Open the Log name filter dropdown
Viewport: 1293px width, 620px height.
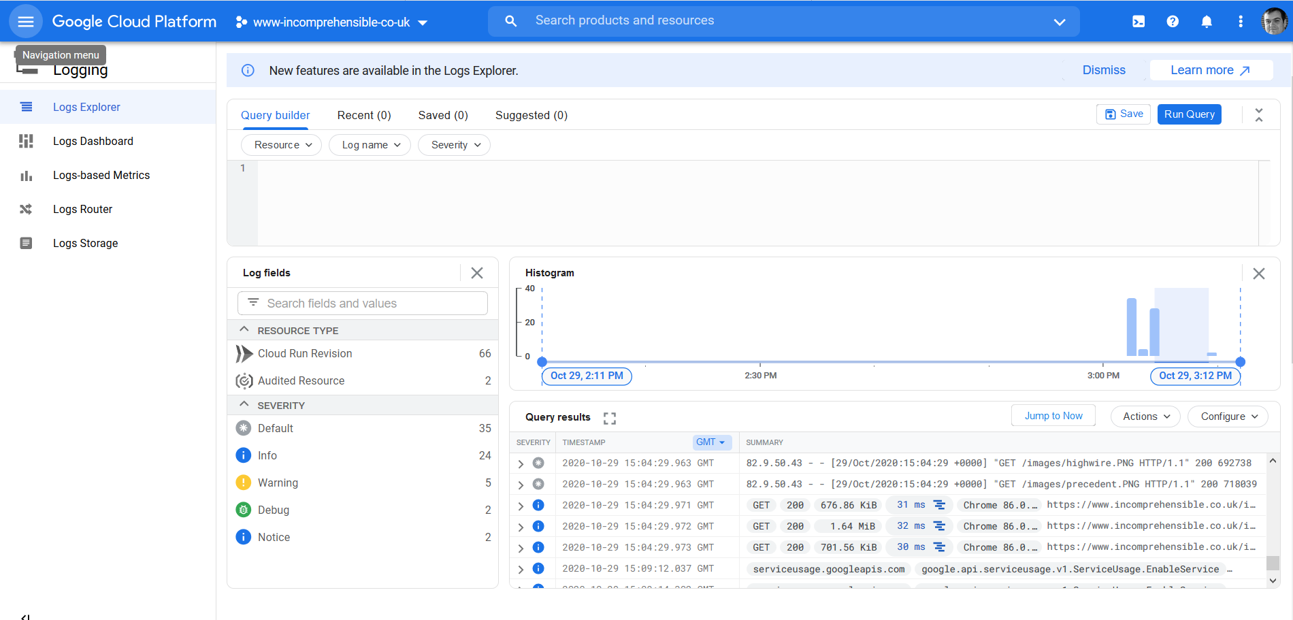point(370,145)
